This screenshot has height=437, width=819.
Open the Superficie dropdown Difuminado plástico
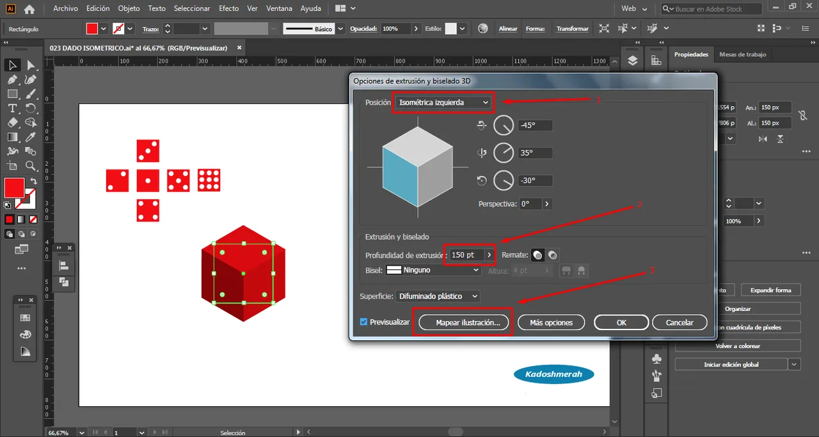[438, 296]
